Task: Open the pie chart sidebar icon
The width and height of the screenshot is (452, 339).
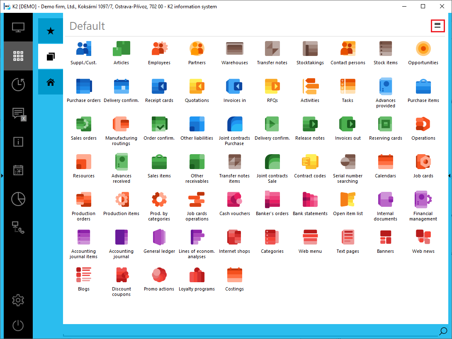Action: point(18,199)
